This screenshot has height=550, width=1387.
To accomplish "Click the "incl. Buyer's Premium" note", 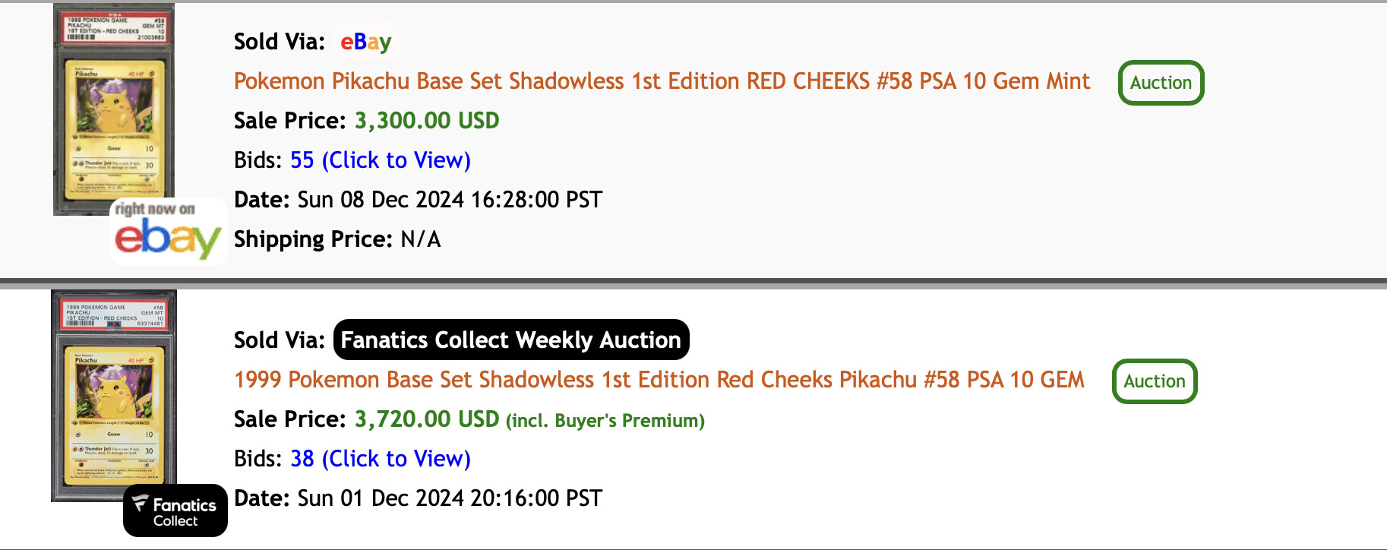I will 605,421.
